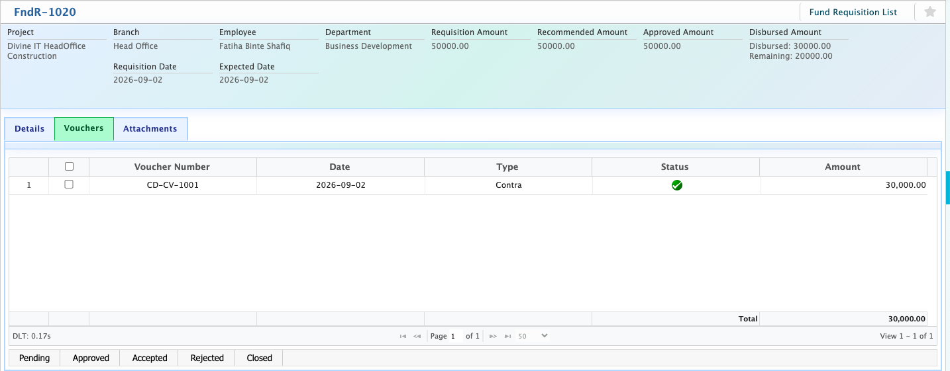Viewport: 950px width, 371px height.
Task: Click the Business Development department value
Action: point(368,46)
